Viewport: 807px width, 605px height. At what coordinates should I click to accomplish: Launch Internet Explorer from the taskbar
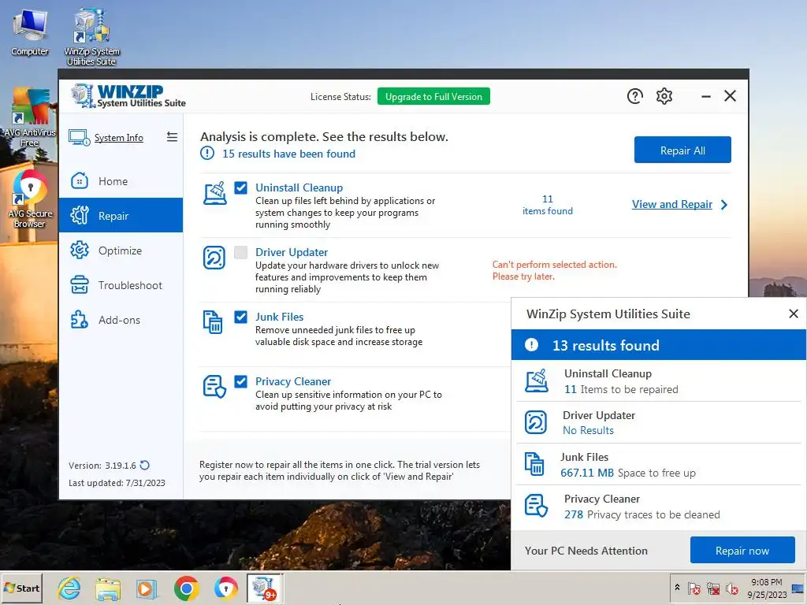[69, 588]
